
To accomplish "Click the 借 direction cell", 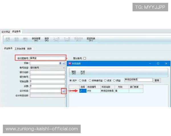I will coord(122,91).
